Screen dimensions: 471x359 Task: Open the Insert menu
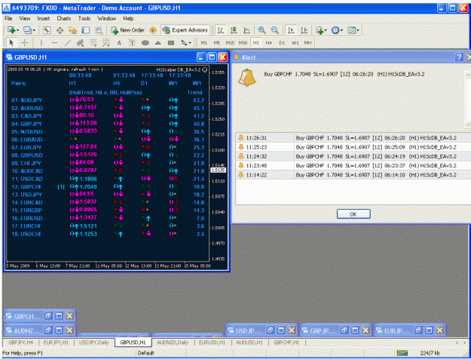43,18
